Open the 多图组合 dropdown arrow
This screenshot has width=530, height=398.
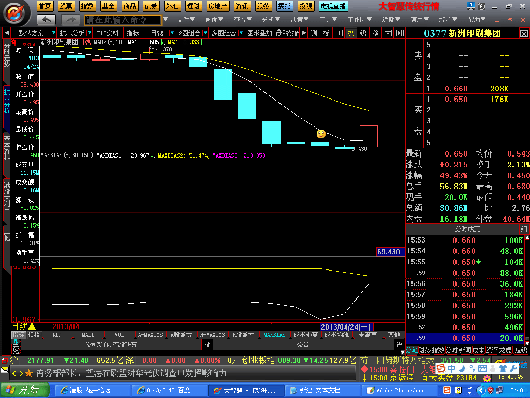pyautogui.click(x=241, y=33)
